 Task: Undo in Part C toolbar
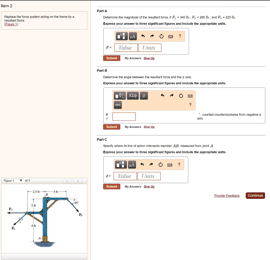click(142, 165)
